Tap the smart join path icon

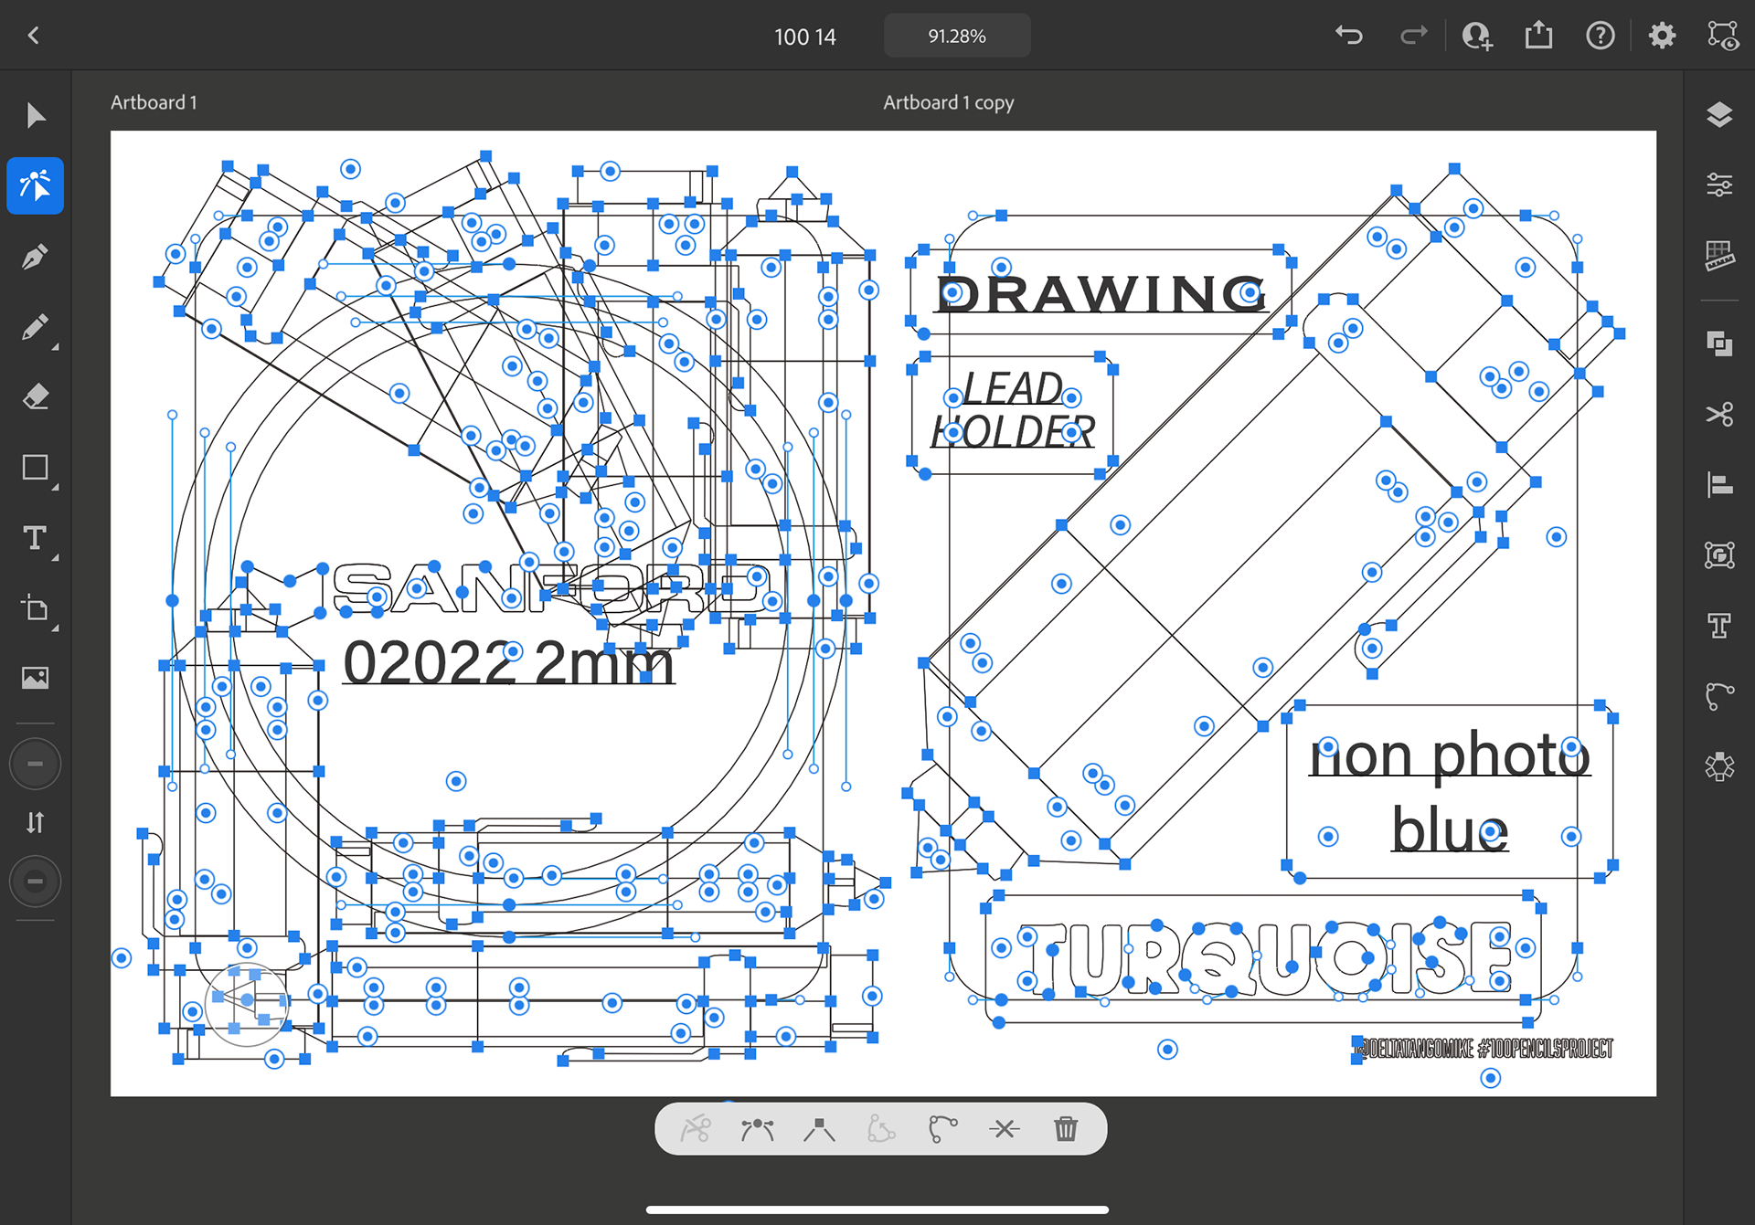coord(942,1129)
